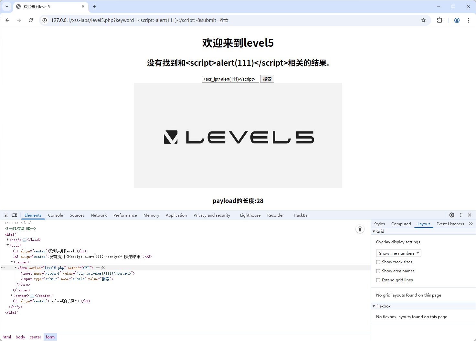Open a new tab with plus icon
Viewport: 476px width, 341px height.
[x=95, y=6]
